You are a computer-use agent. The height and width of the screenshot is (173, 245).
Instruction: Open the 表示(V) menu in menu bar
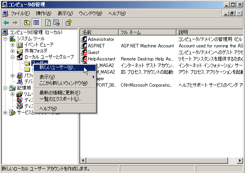point(65,13)
